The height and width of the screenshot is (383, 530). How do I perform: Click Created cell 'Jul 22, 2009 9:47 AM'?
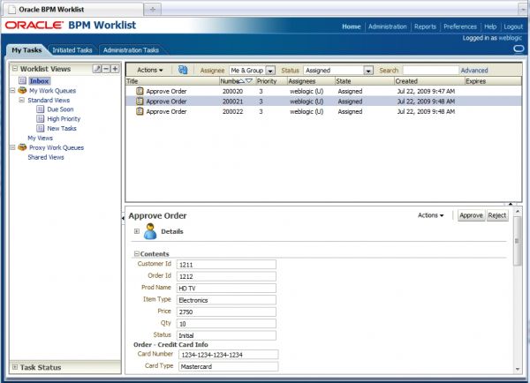tap(426, 91)
